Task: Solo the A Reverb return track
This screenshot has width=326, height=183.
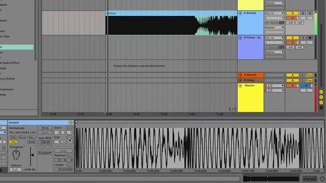Action: tap(303, 75)
